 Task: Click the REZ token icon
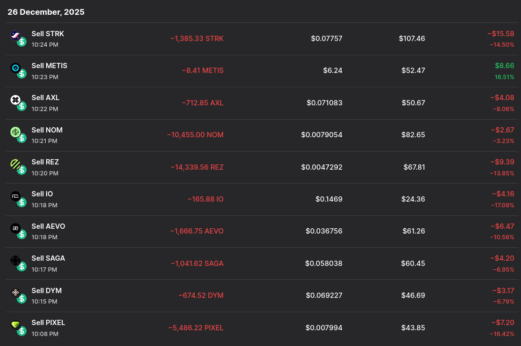click(16, 164)
